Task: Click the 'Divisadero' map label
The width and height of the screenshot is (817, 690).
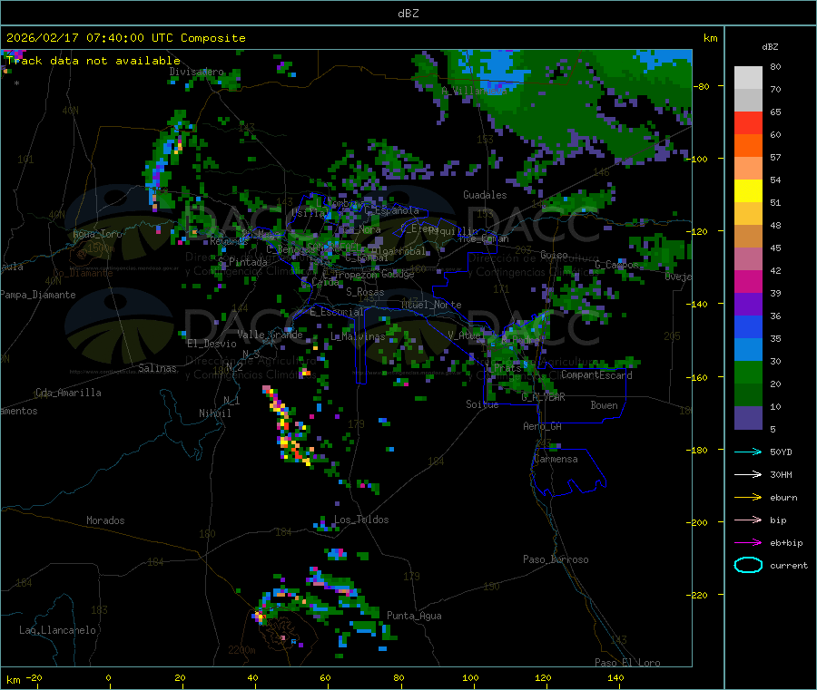Action: coord(196,72)
